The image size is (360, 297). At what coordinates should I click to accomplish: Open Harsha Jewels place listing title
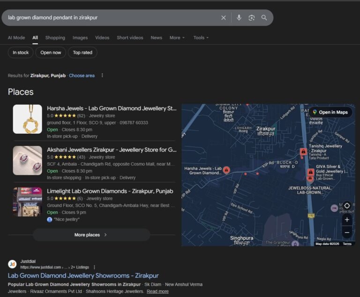[112, 108]
